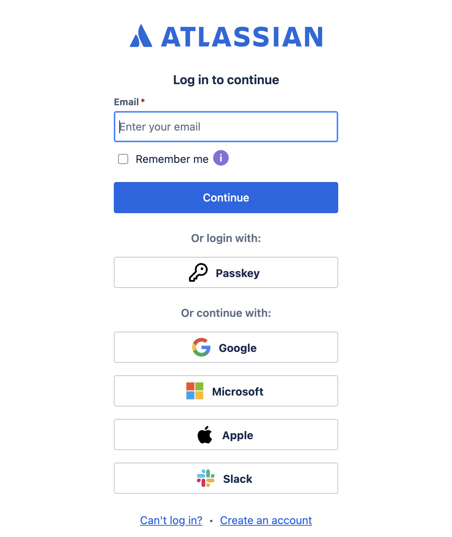Focus the 'Enter your email' field
Screen dimensions: 452x537
(x=226, y=127)
